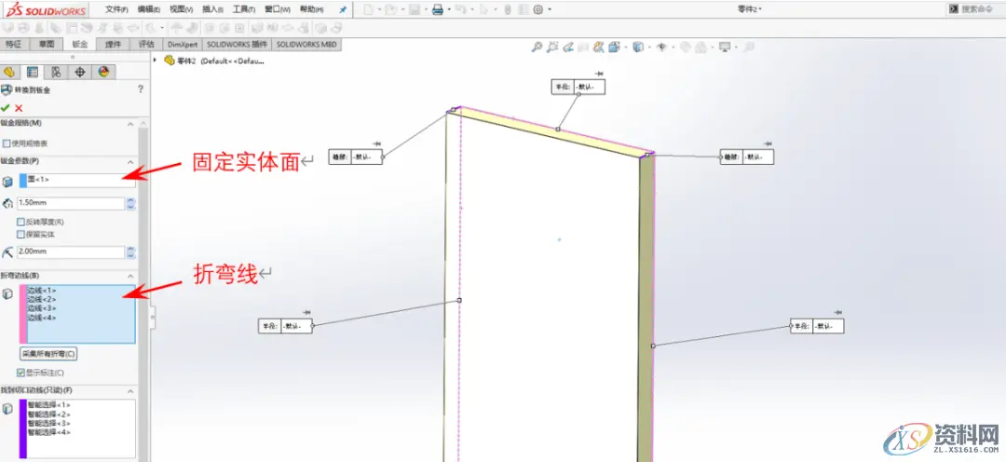Click the PropertyManager vertical scrollbar
This screenshot has width=1006, height=462.
[143, 292]
